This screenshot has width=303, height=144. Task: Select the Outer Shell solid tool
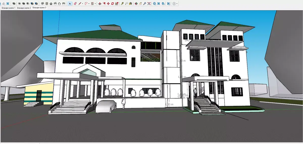tap(14, 4)
